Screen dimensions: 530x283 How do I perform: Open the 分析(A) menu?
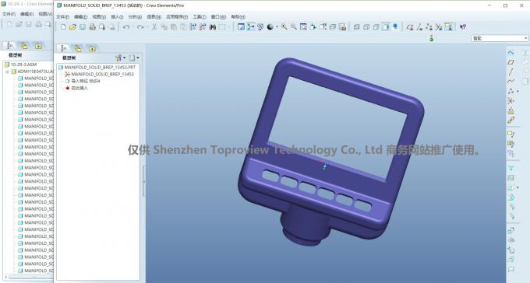pyautogui.click(x=135, y=17)
